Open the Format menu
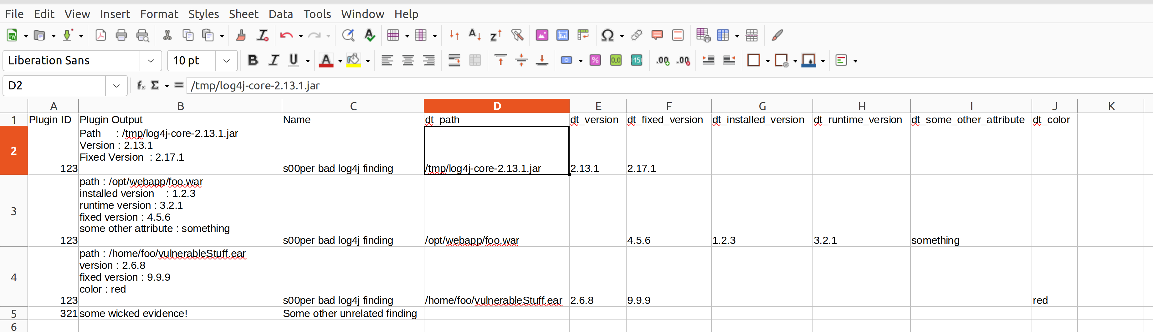This screenshot has width=1153, height=332. tap(159, 14)
